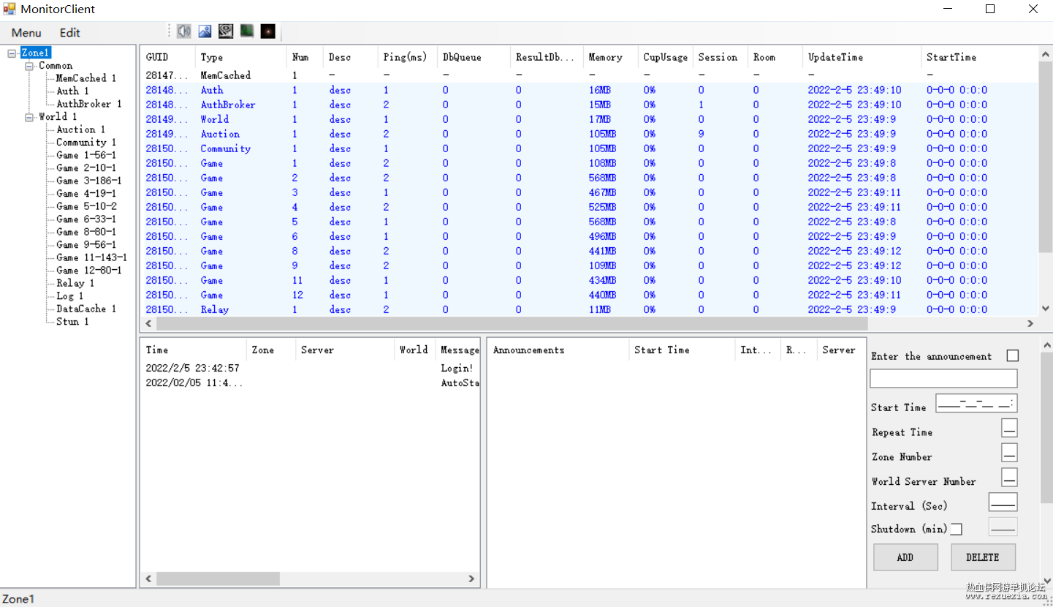Select DataCache 1 in the tree
Screen dimensions: 1053x607
click(86, 309)
